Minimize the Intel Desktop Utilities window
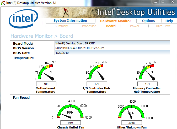Screen dimensions: 177x129 156,2
